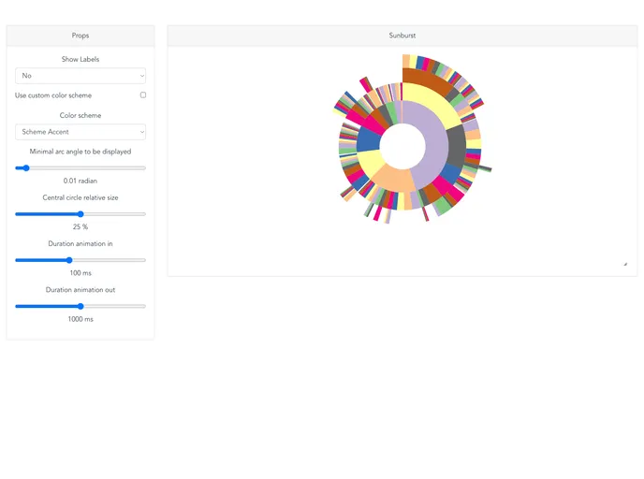The image size is (644, 479).
Task: Click the resize handle at the chart's corner
Action: 625,264
